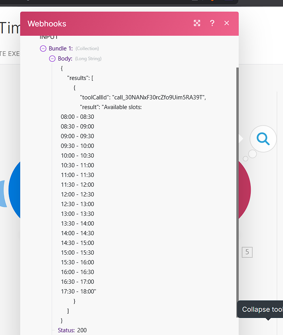The image size is (283, 335).
Task: Select the 11:00 - 11:30 slot text
Action: pyautogui.click(x=77, y=175)
